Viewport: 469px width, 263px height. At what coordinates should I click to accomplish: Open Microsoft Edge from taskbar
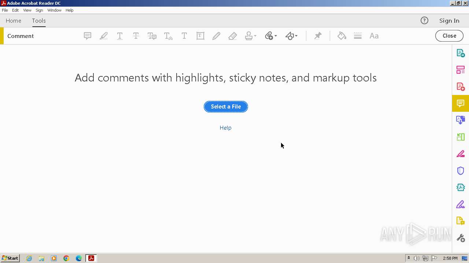coord(79,258)
